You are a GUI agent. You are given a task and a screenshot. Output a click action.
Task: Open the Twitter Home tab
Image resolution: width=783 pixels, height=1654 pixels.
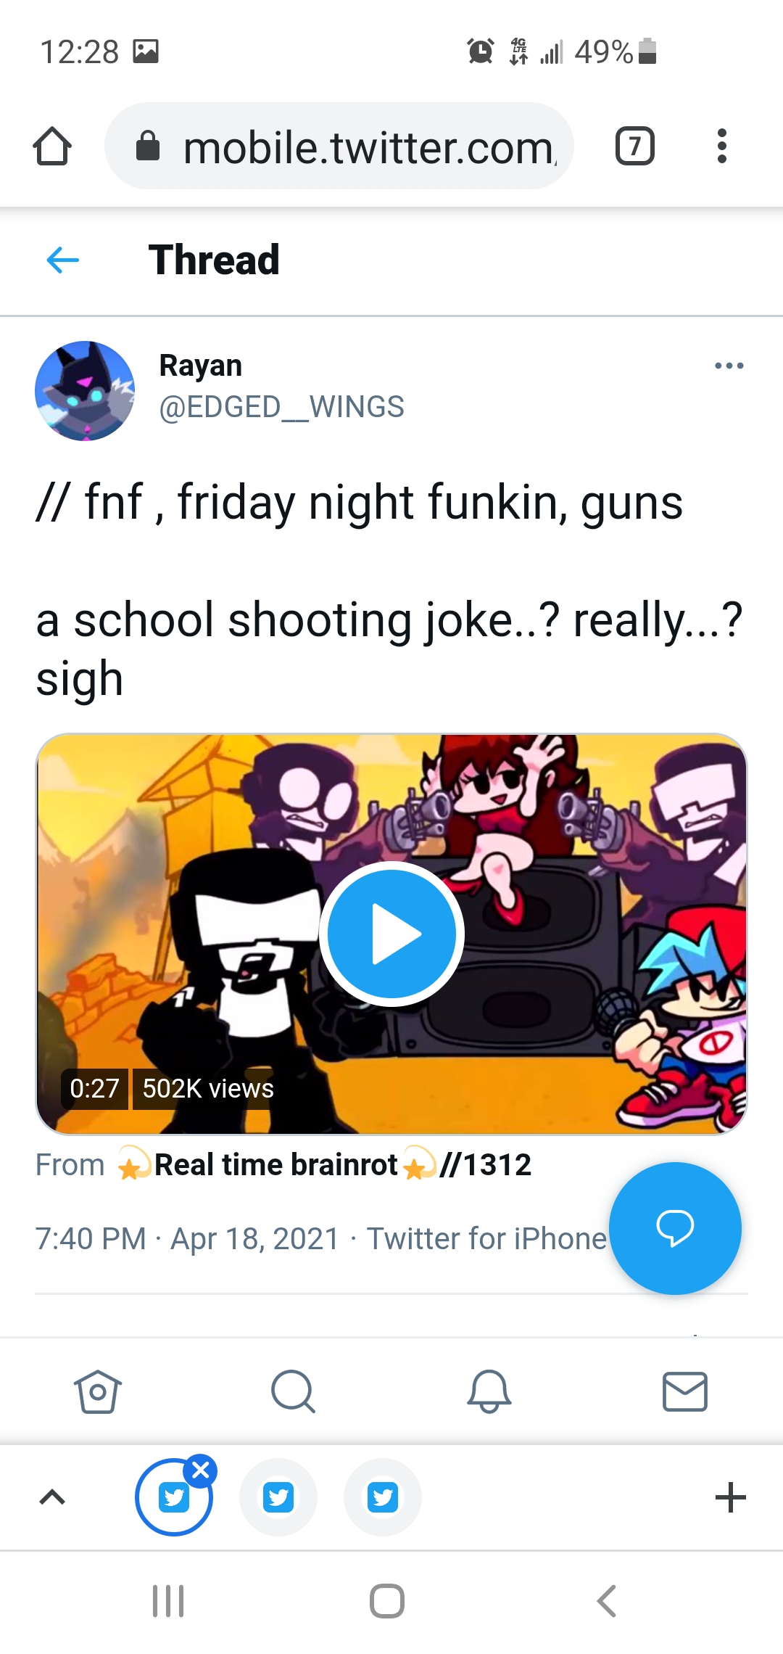[98, 1391]
